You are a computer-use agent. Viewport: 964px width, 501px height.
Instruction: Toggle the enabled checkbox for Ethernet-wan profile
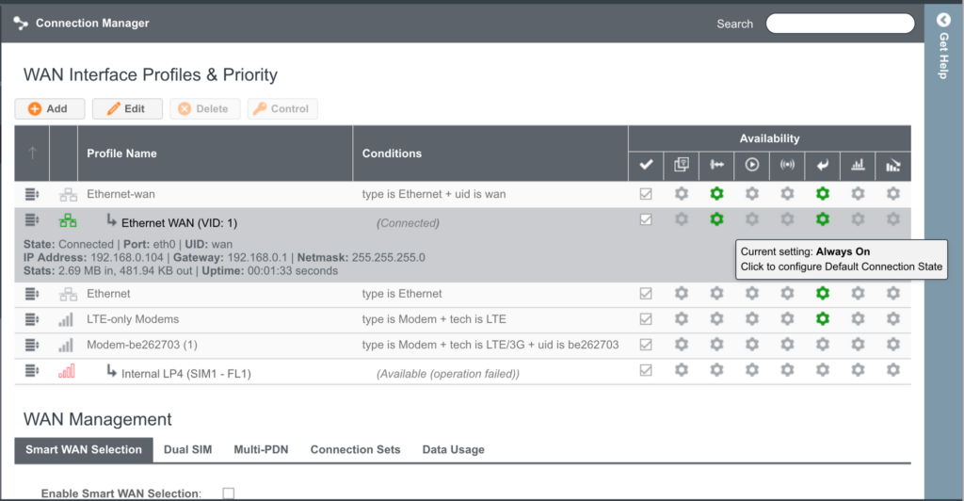click(x=646, y=194)
